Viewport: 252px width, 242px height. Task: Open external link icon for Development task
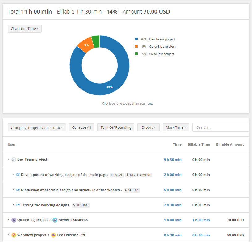pyautogui.click(x=18, y=175)
